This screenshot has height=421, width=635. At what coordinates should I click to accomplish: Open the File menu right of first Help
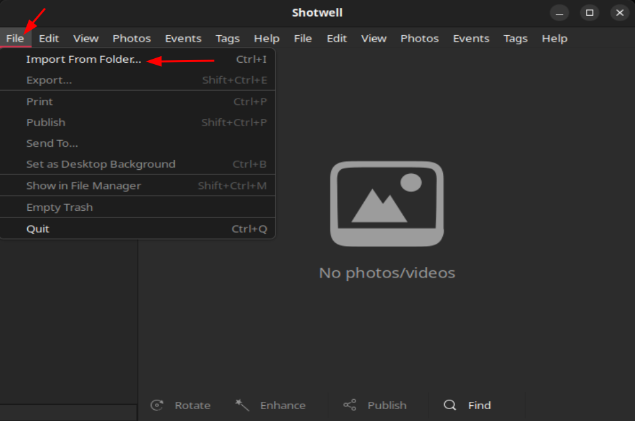(x=303, y=38)
